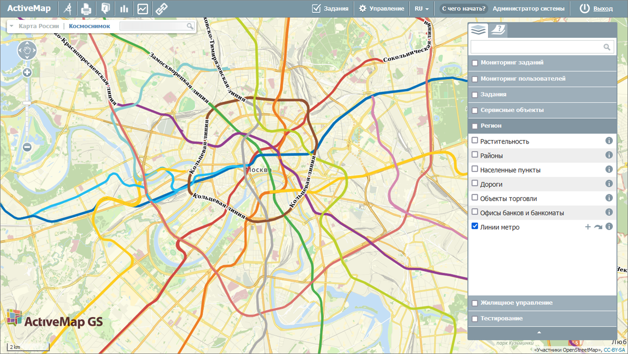Click the print map icon
628x354 pixels.
(x=86, y=8)
